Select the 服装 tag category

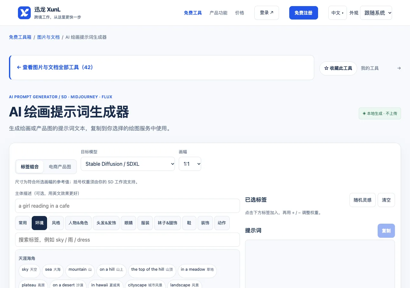pyautogui.click(x=145, y=223)
